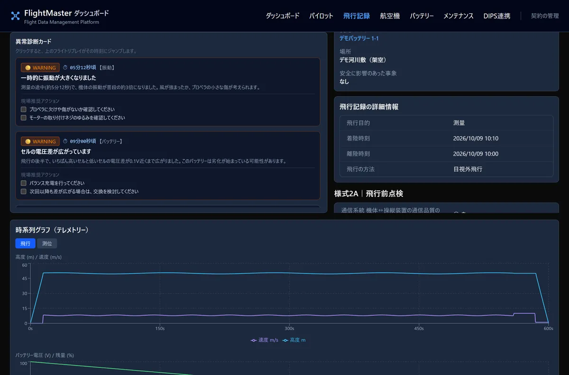Click the takeoff time 2026/10/09 10:00
Image resolution: width=569 pixels, height=375 pixels.
(x=476, y=154)
